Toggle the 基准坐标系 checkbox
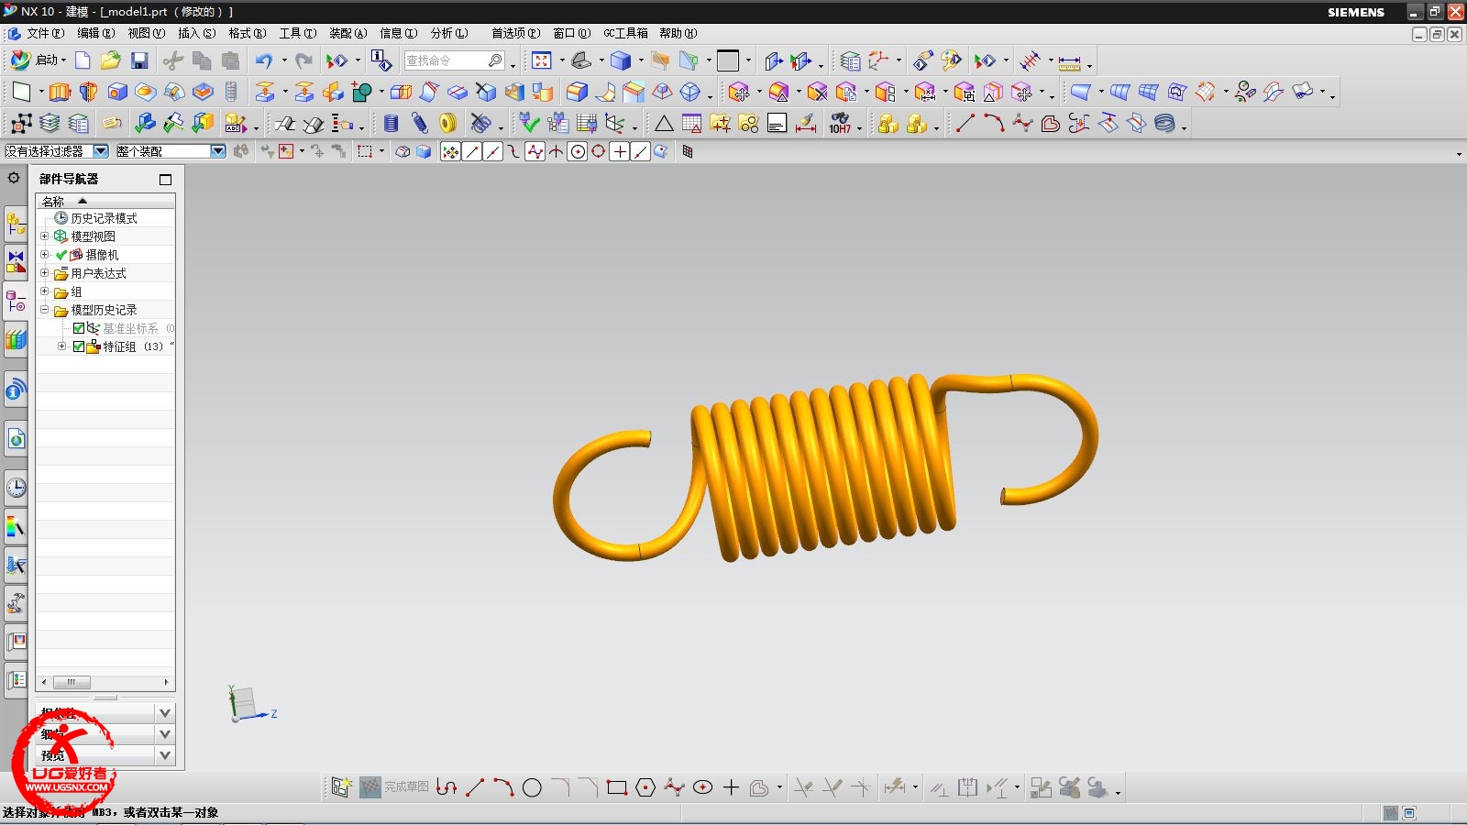Screen dimensions: 1467x825 pos(79,328)
